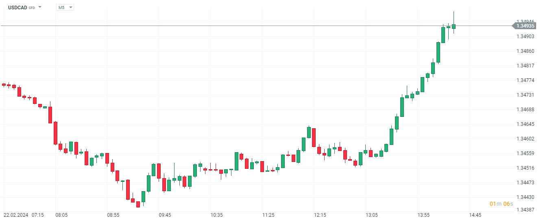The height and width of the screenshot is (222, 541).
Task: Click the 1.34602 price axis label
Action: 525,139
